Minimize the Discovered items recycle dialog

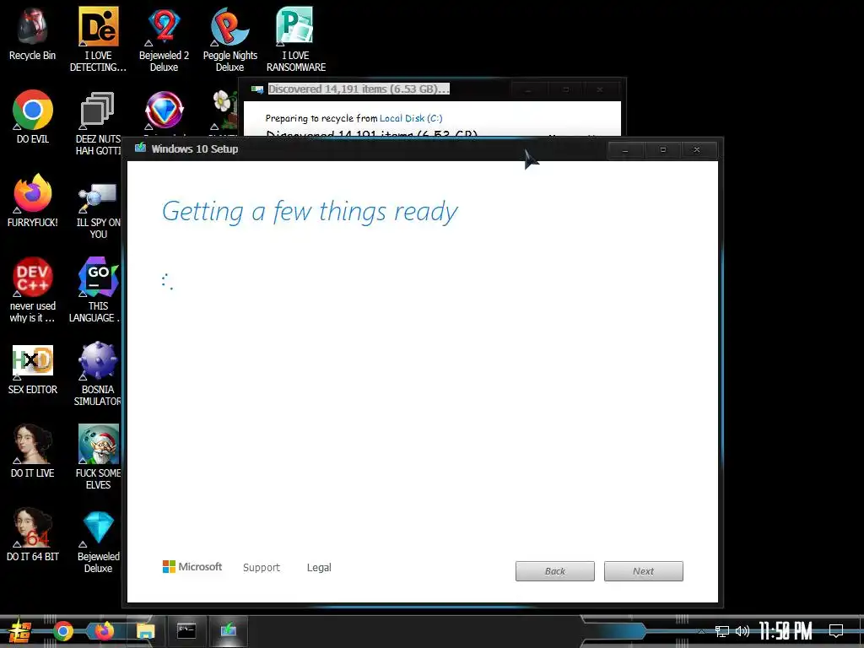click(x=528, y=89)
